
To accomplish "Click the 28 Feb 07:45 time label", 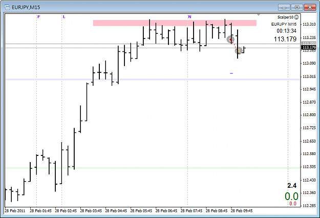I will click(x=191, y=211).
